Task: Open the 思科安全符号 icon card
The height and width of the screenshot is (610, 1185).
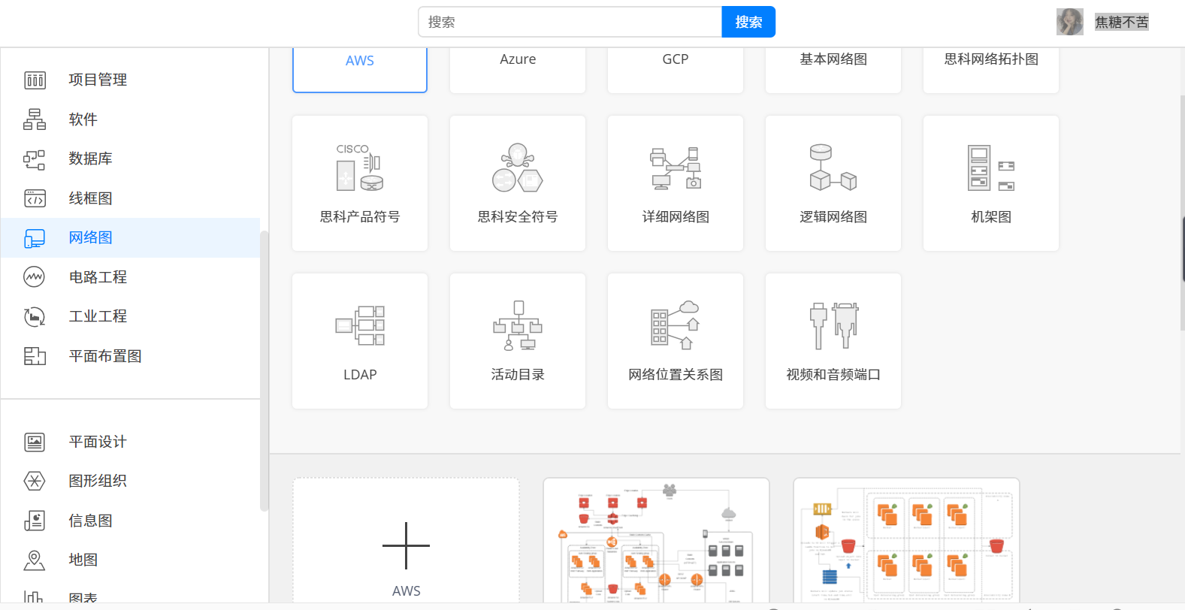Action: [x=518, y=183]
